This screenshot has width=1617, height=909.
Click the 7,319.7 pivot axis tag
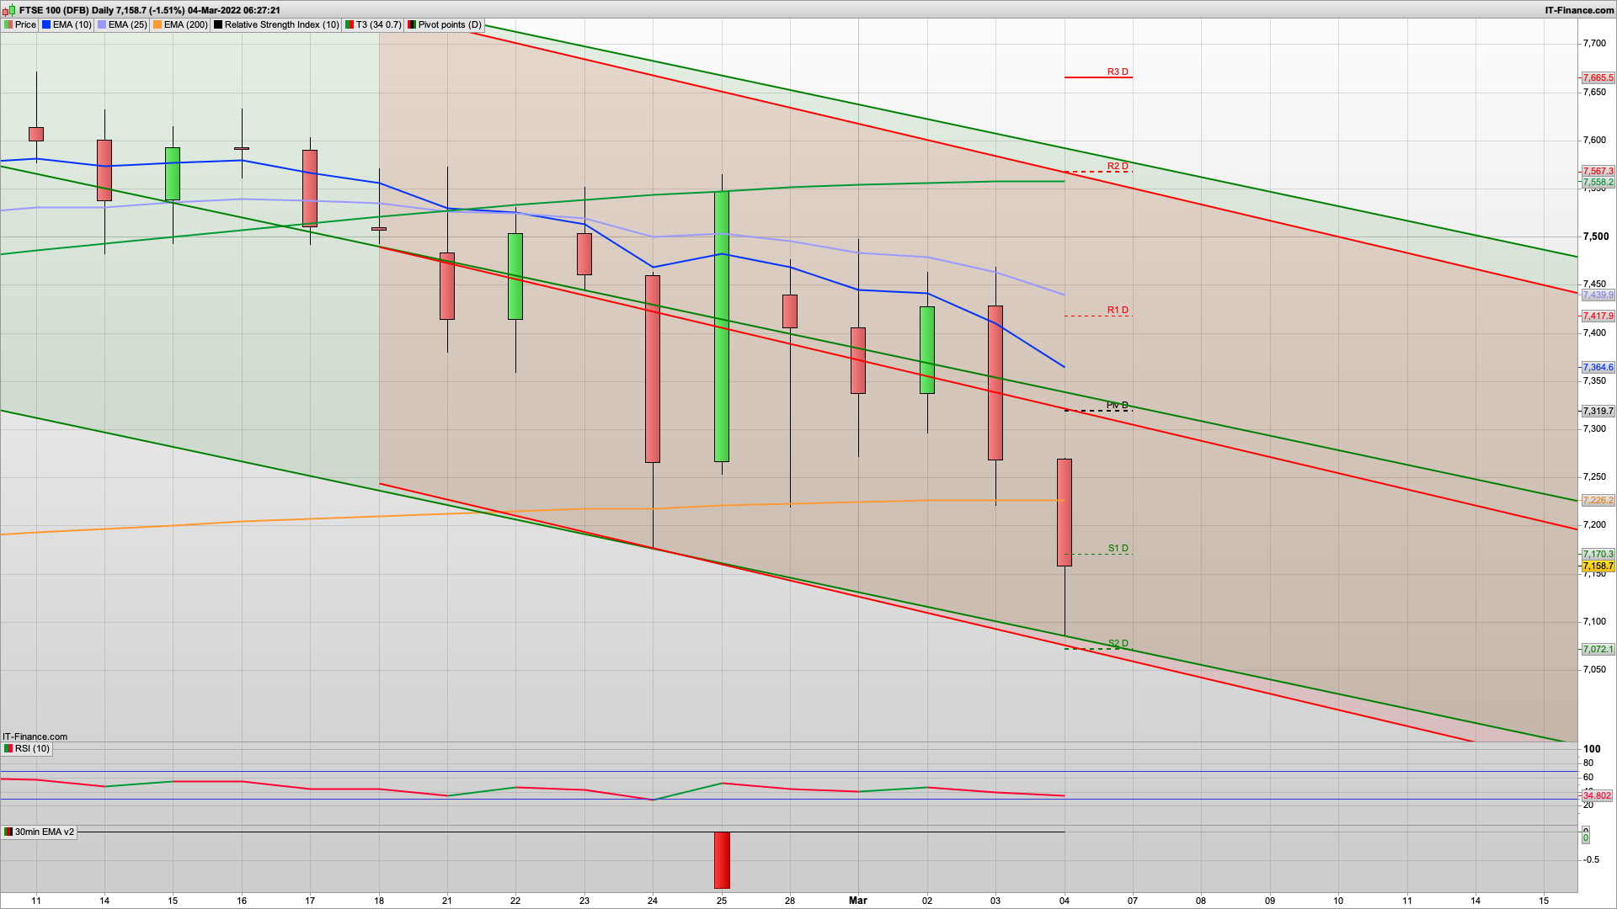click(x=1598, y=411)
